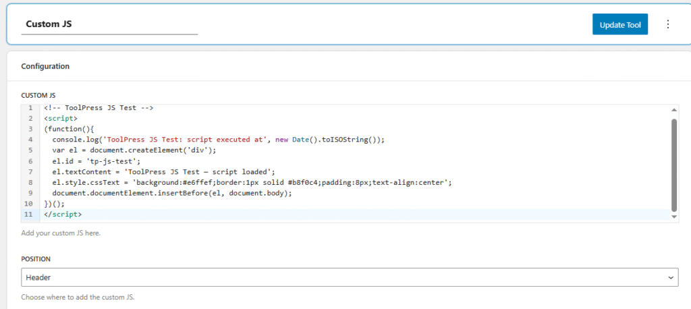691x309 pixels.
Task: Place cursor on the ToolPress JS Test comment line
Action: tap(99, 108)
